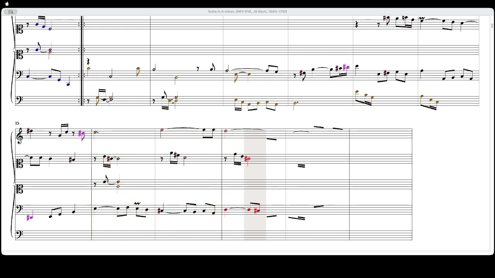Click the repeat barline in the upper system

pyautogui.click(x=82, y=61)
